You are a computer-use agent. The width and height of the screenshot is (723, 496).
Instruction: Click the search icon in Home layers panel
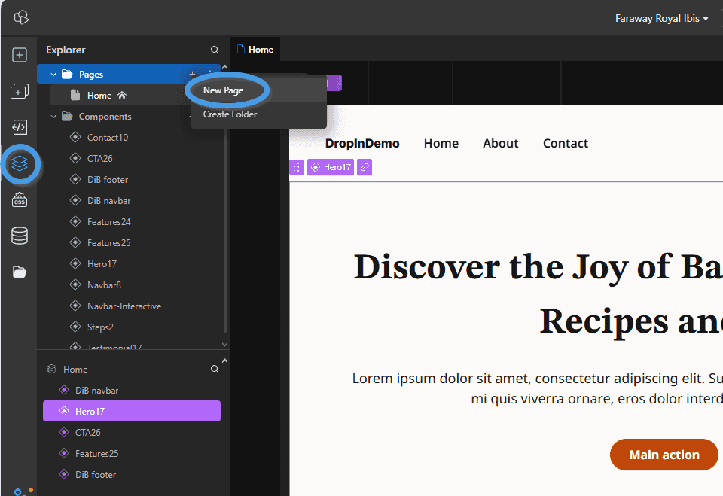click(x=215, y=369)
